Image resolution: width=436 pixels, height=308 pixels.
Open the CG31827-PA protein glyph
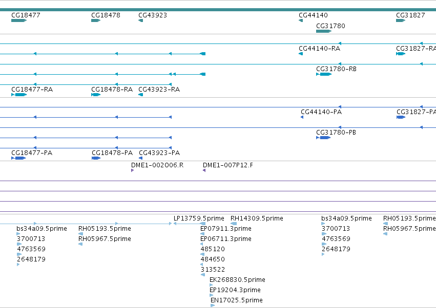[x=401, y=117]
